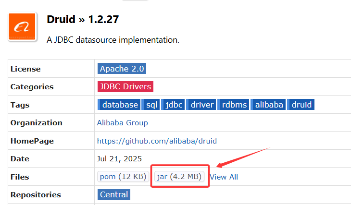The height and width of the screenshot is (205, 351).
Task: Click the Date row label
Action: pos(20,159)
